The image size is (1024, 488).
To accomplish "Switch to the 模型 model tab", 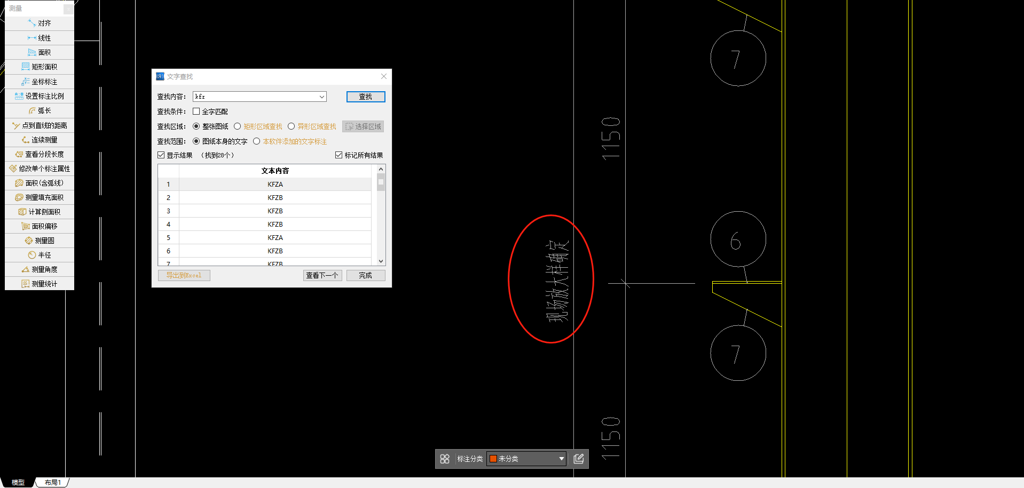I will [x=18, y=482].
